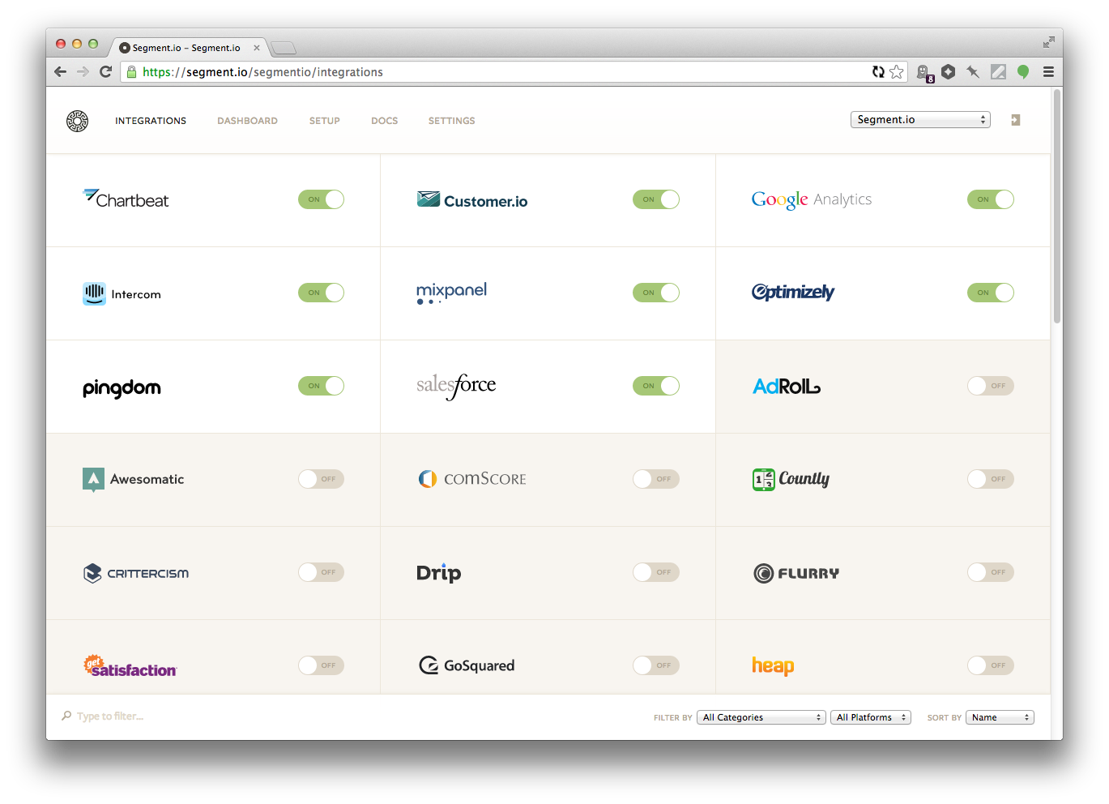Turn on the Flurry switch

[990, 572]
